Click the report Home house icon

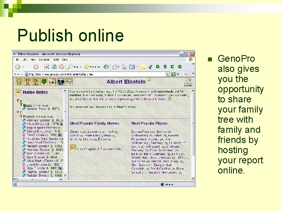[19, 82]
